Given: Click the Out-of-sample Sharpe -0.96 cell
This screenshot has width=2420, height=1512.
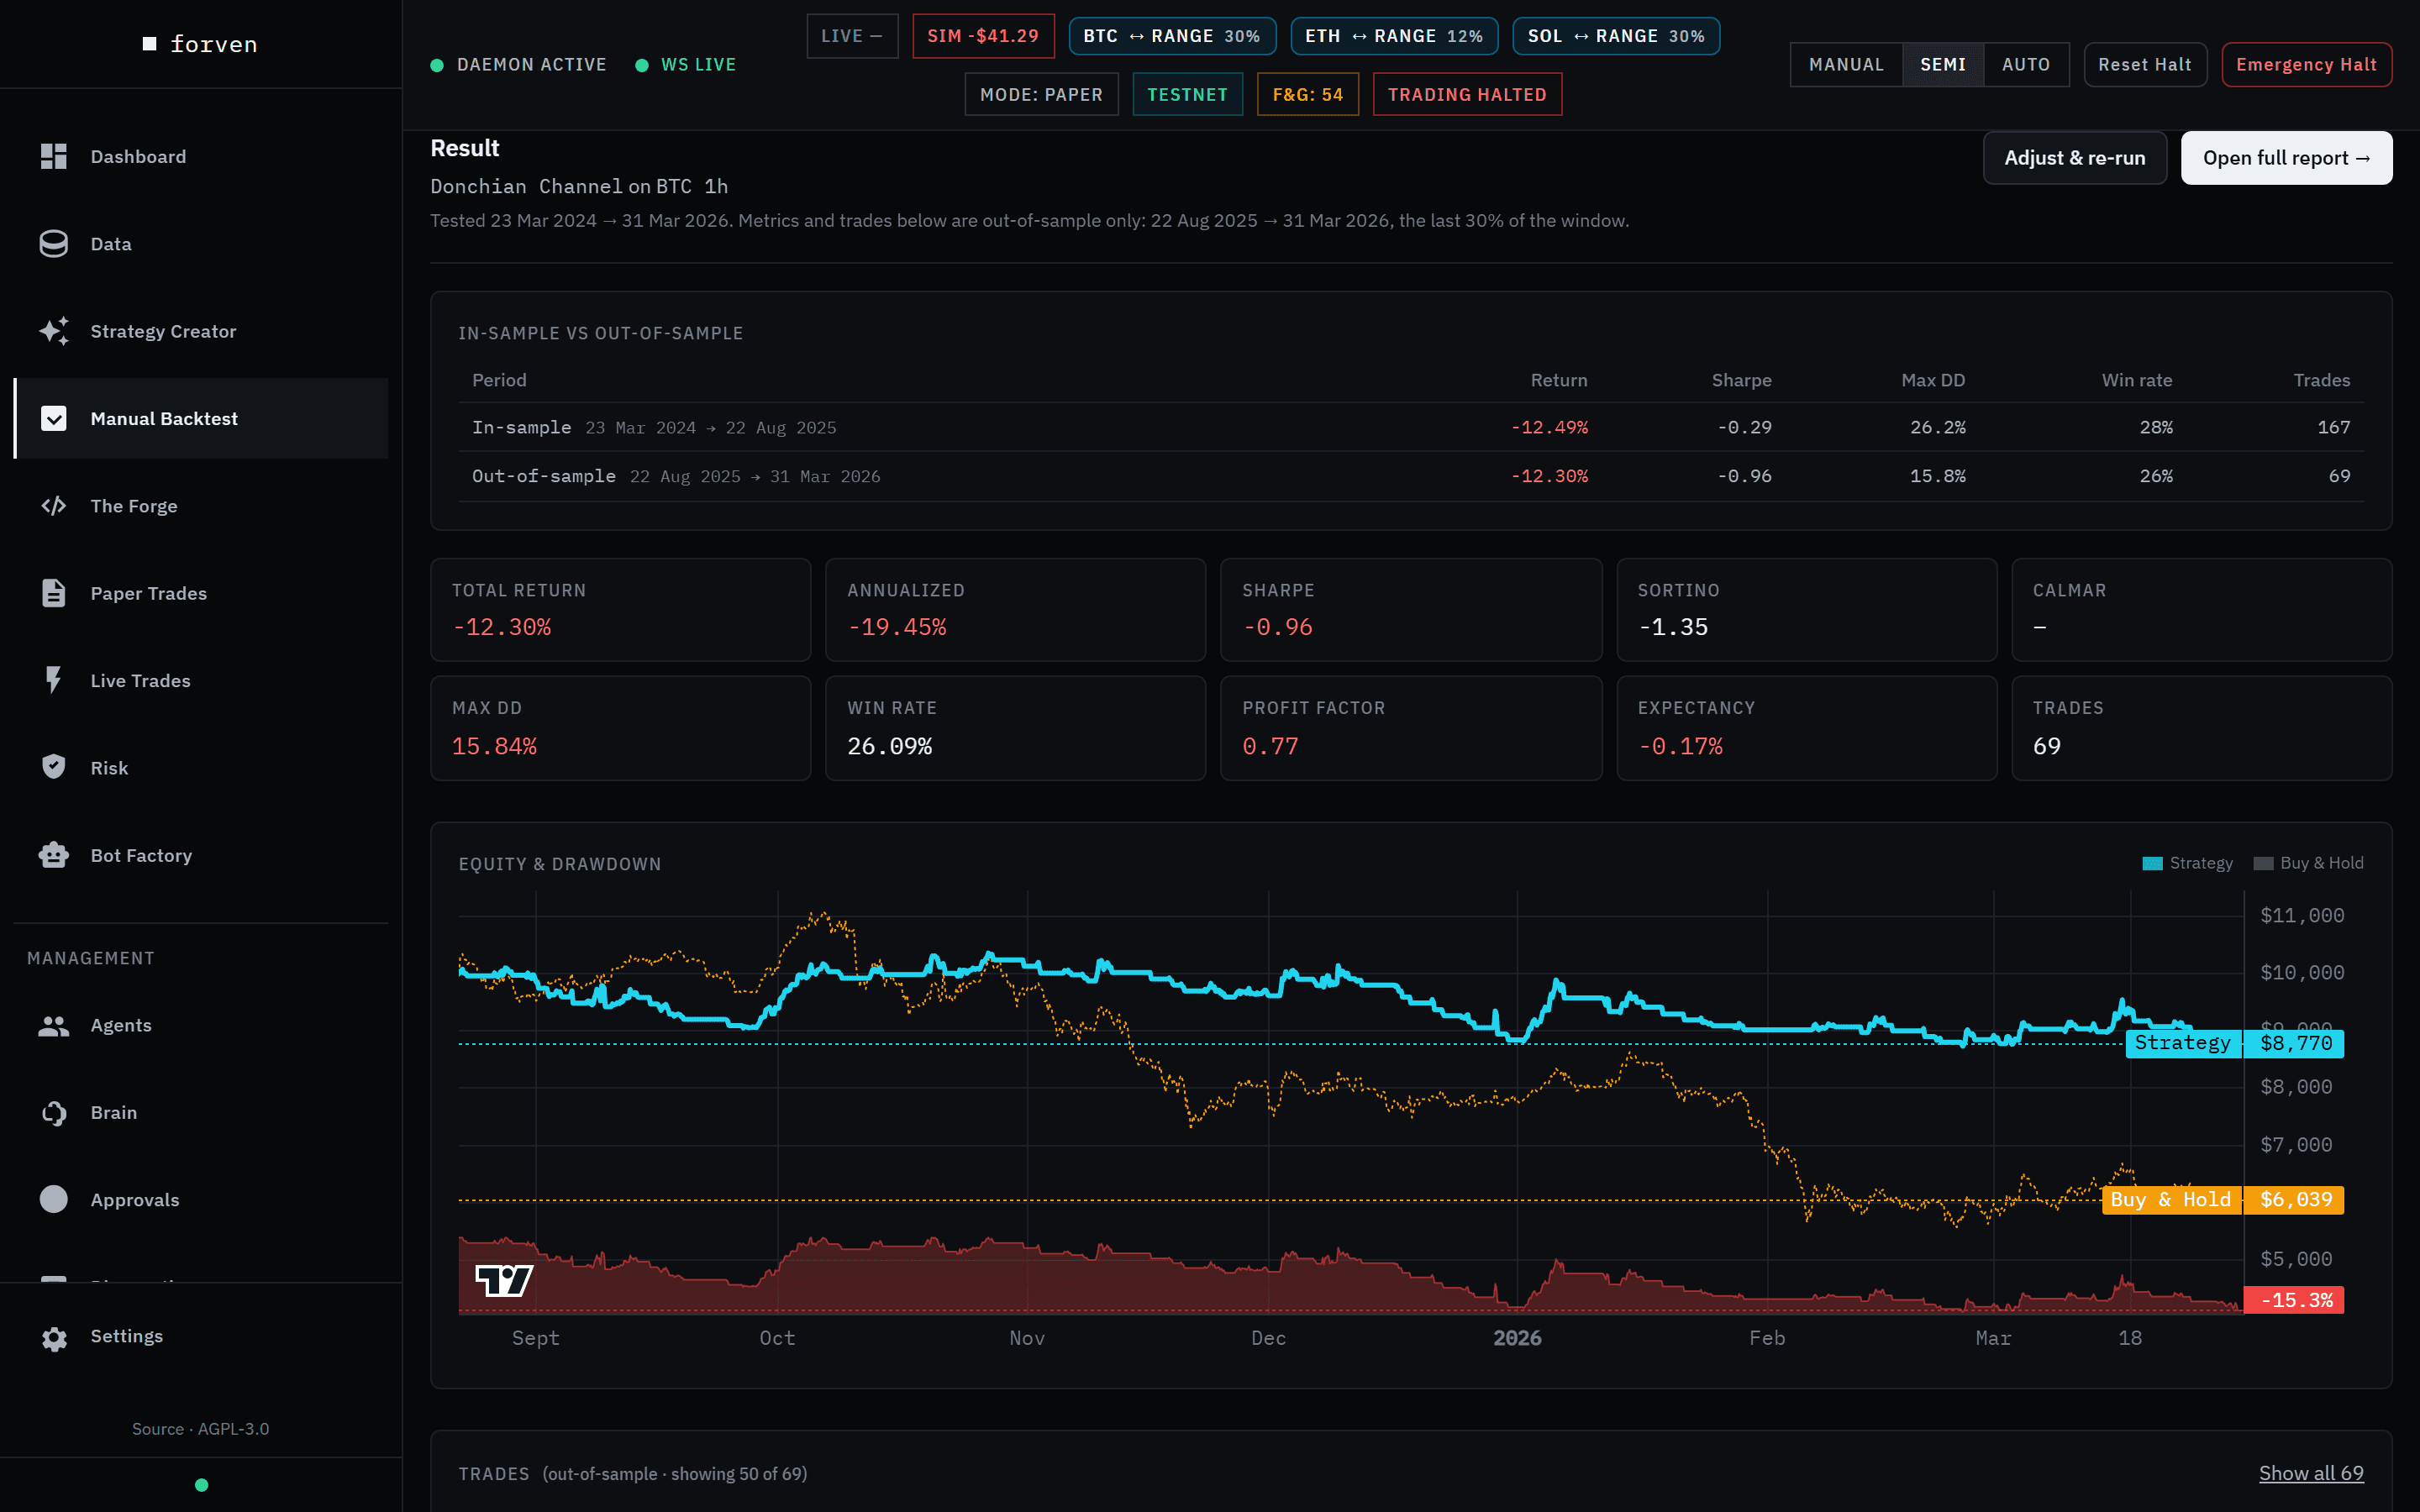Looking at the screenshot, I should coord(1744,476).
